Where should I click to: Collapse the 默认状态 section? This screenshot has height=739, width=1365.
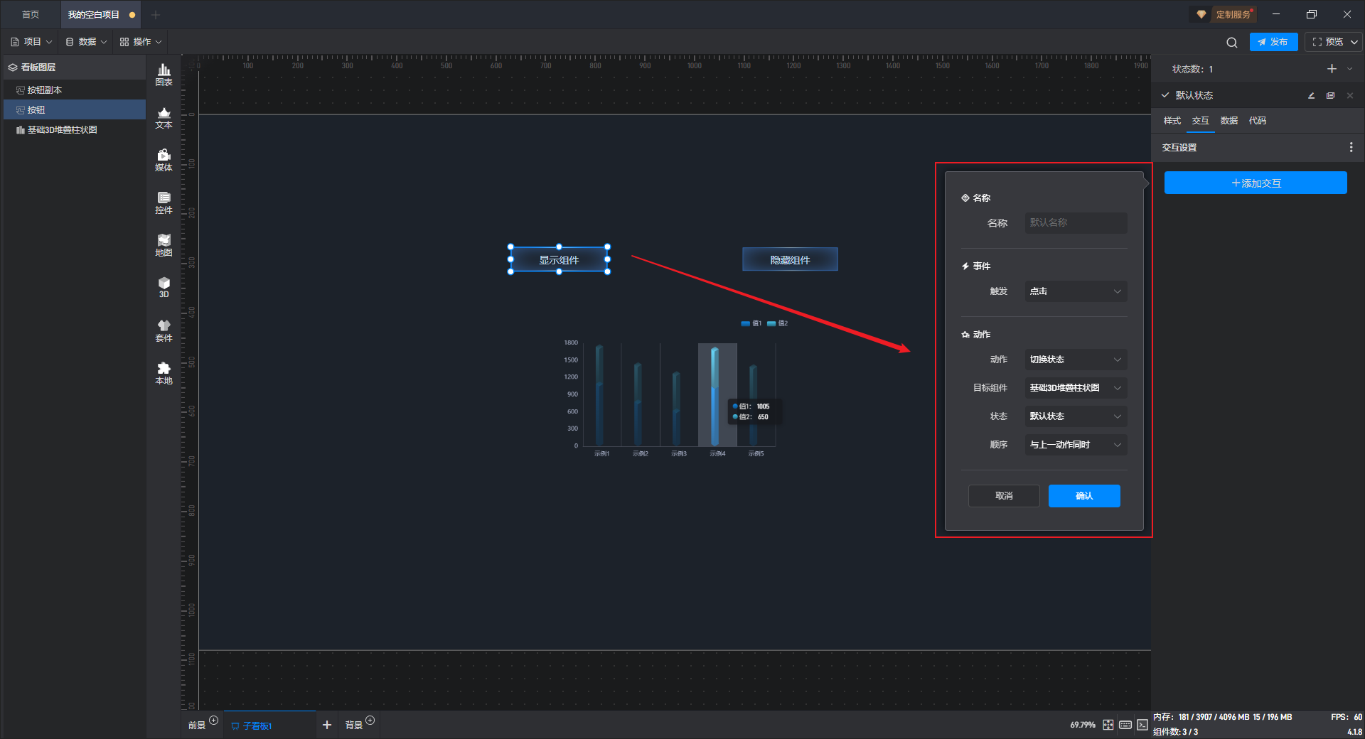pyautogui.click(x=1165, y=95)
